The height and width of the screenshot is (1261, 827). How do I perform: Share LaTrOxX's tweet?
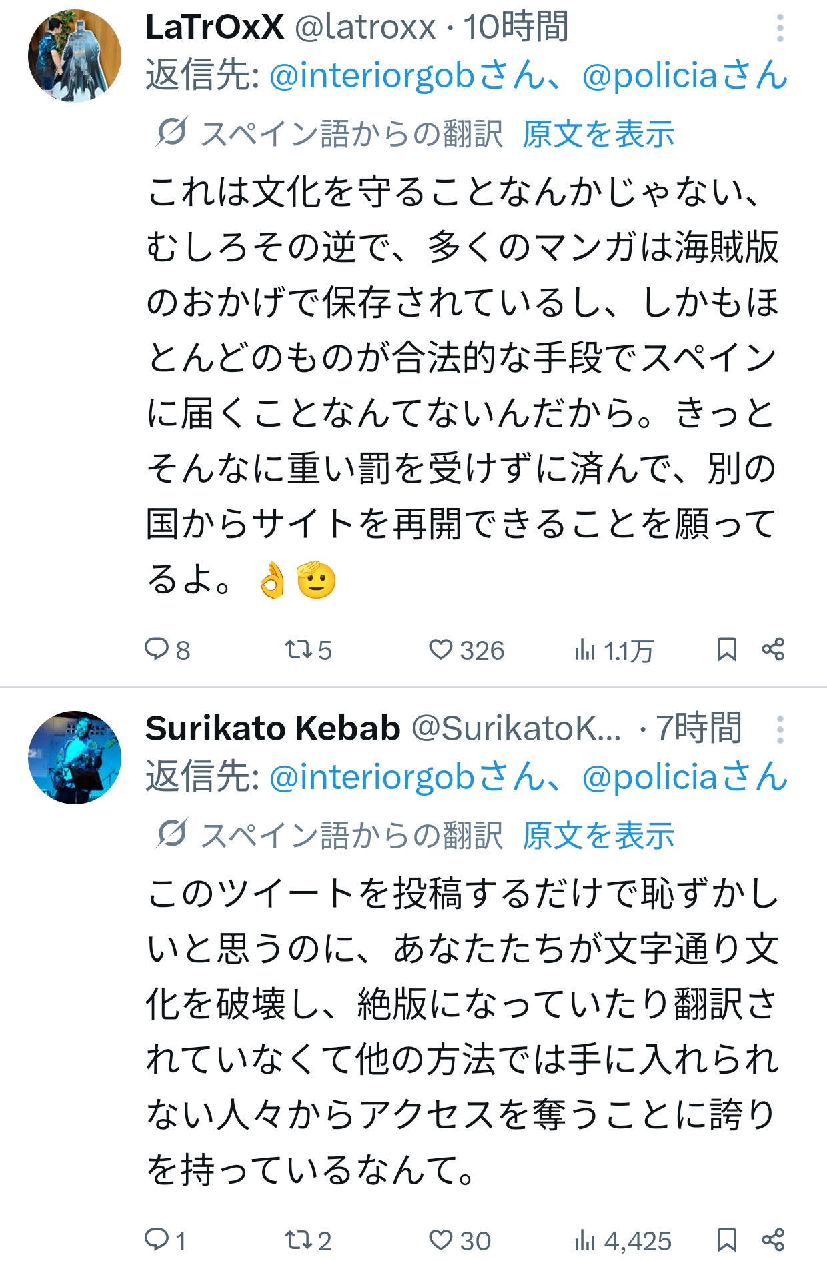tap(773, 649)
